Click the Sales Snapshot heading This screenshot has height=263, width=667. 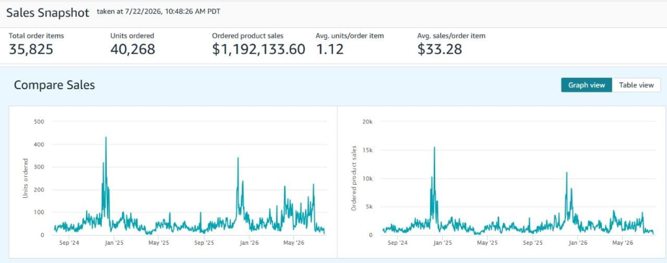pyautogui.click(x=48, y=13)
